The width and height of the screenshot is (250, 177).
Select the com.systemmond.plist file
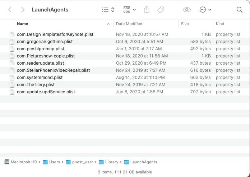point(40,78)
